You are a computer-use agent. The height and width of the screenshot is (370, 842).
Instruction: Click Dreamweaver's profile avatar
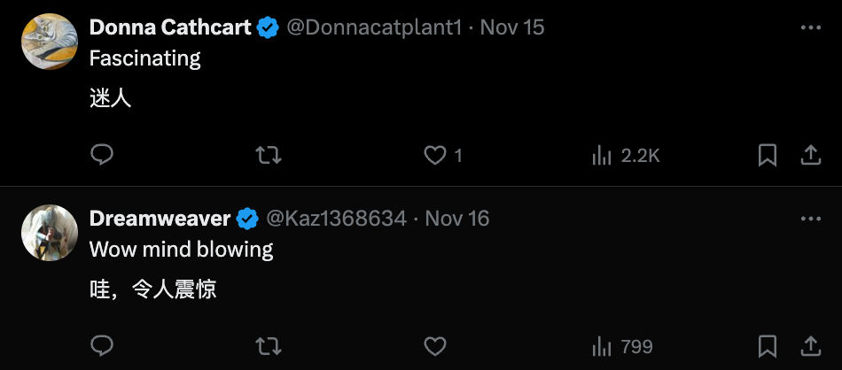click(x=50, y=233)
